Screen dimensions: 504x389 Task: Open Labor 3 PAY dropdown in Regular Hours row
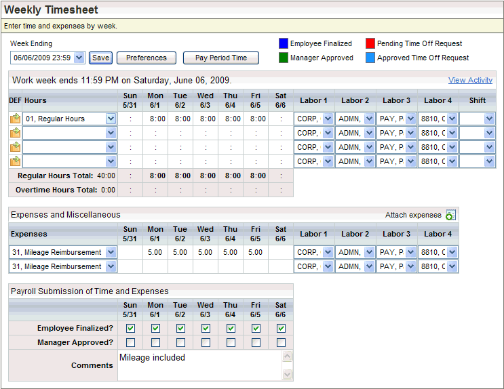pos(410,119)
